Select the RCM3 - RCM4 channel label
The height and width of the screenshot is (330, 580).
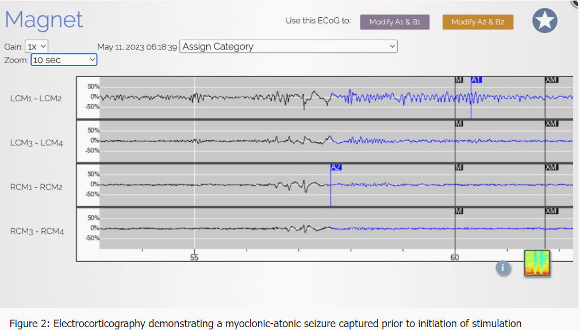pyautogui.click(x=37, y=231)
